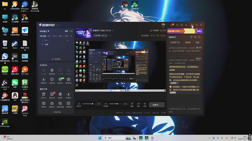Viewport: 252px width, 141px height.
Task: Click 开播提醒 stream reminder button
Action: click(154, 30)
